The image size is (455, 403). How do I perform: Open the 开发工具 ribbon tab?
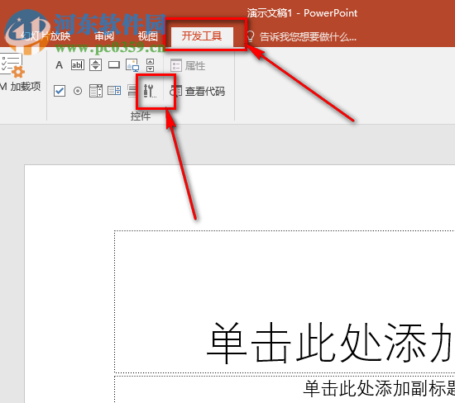click(x=202, y=36)
